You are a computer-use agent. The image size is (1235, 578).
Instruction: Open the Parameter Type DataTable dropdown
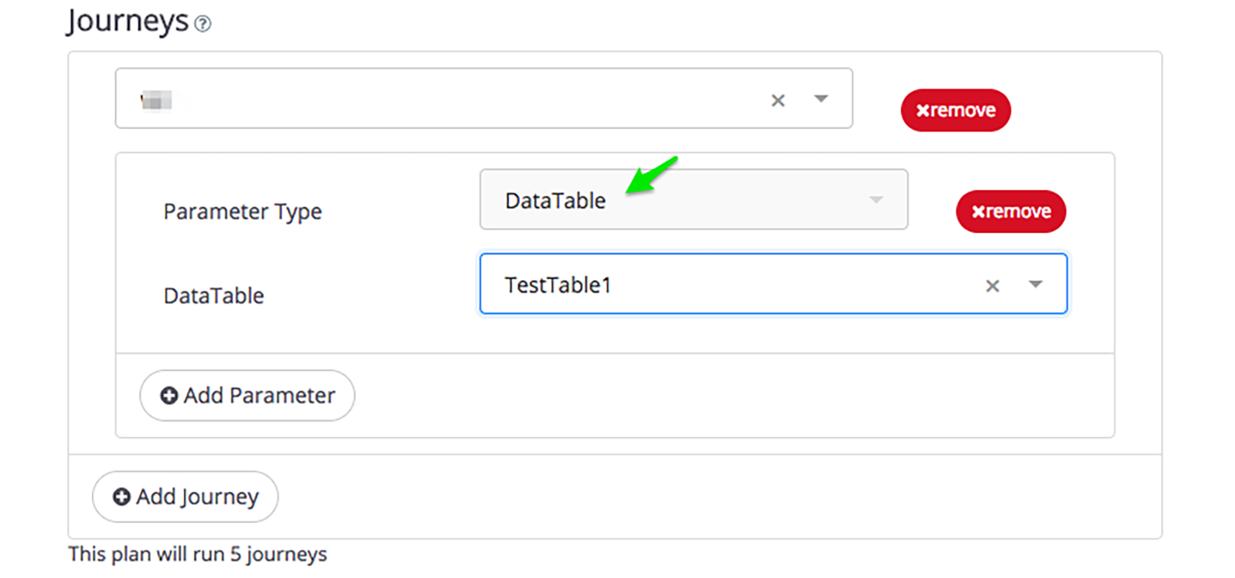(693, 200)
